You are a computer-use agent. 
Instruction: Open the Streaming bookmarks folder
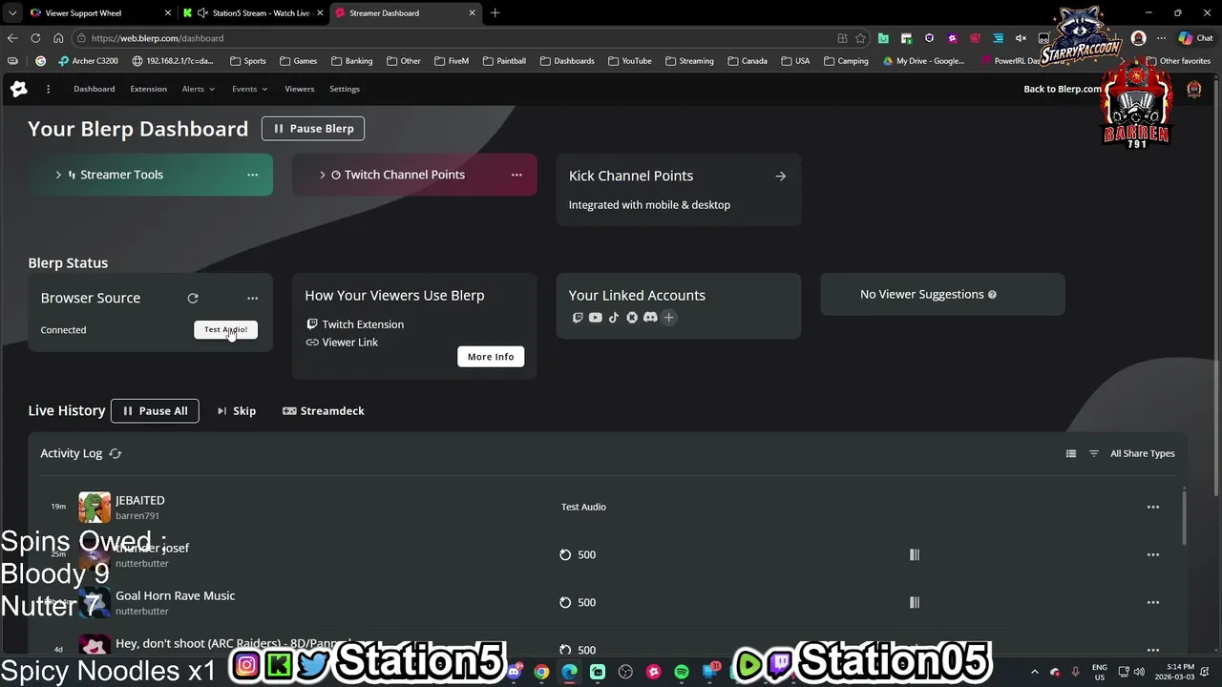[x=689, y=61]
